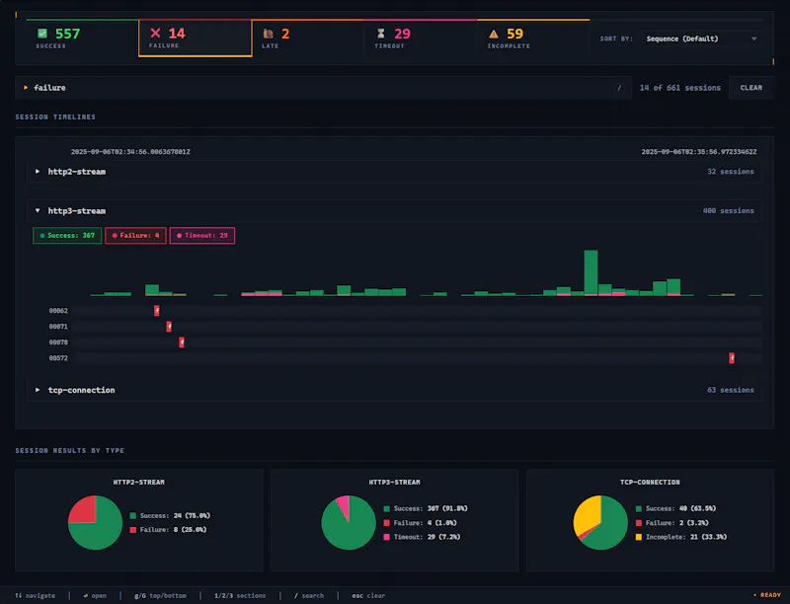Screen dimensions: 790x604
Task: Click '/ search' status bar hint
Action: point(309,596)
